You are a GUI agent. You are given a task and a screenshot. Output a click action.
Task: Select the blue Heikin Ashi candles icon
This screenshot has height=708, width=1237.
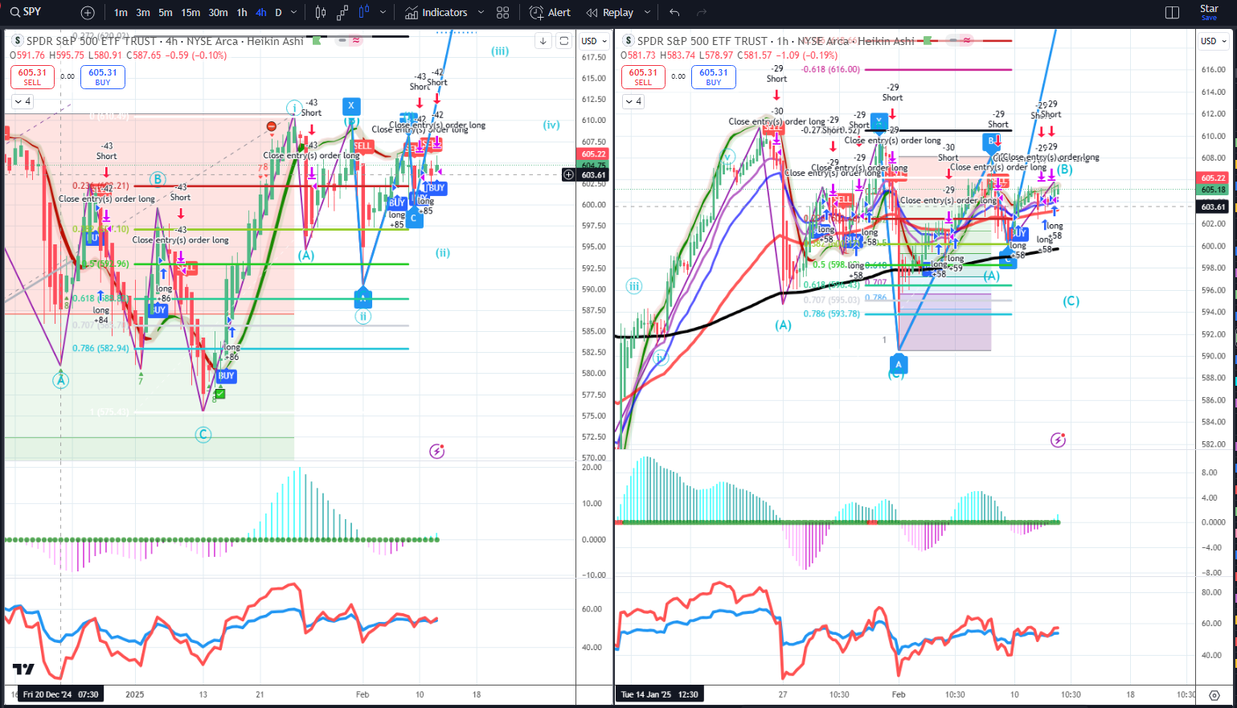pyautogui.click(x=364, y=13)
